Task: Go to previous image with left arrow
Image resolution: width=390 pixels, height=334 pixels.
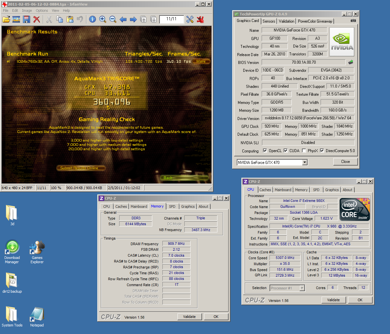Action: tap(123, 19)
